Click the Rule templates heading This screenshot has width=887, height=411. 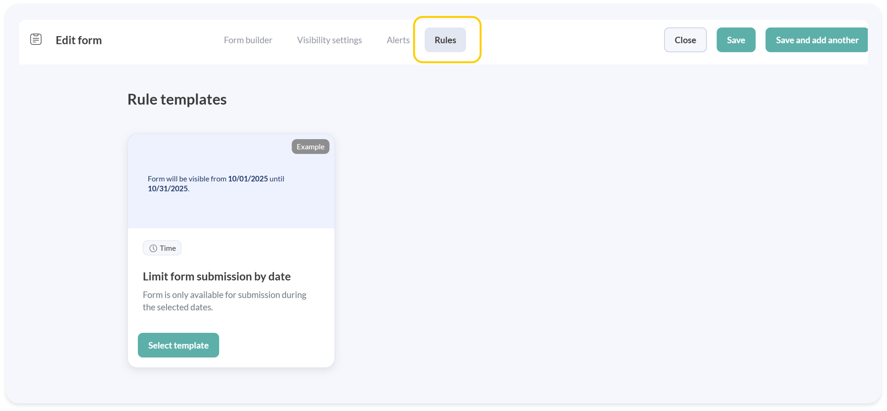177,99
